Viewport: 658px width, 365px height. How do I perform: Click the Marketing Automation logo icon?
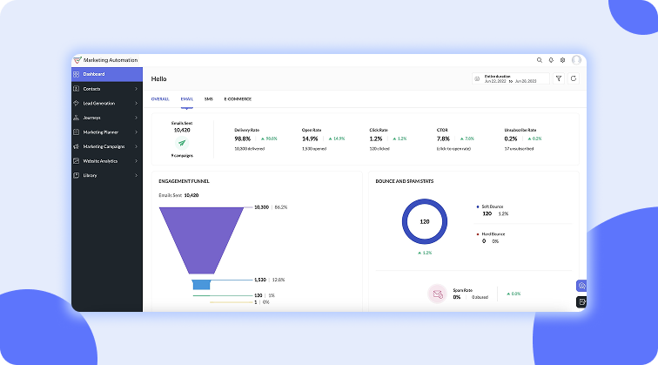pyautogui.click(x=77, y=60)
